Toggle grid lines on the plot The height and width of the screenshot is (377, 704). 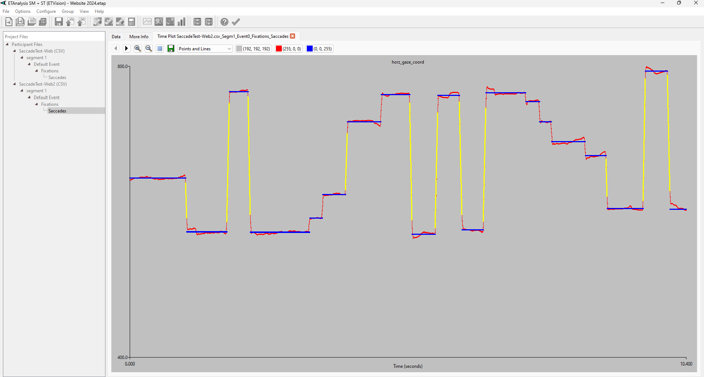pos(160,49)
